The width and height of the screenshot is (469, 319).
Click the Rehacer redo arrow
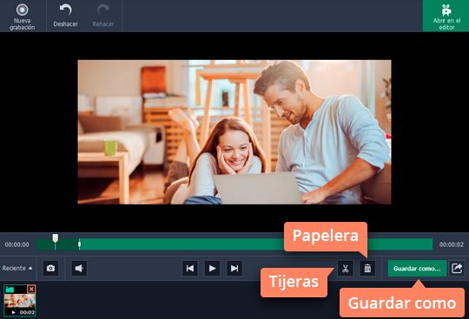coord(102,10)
